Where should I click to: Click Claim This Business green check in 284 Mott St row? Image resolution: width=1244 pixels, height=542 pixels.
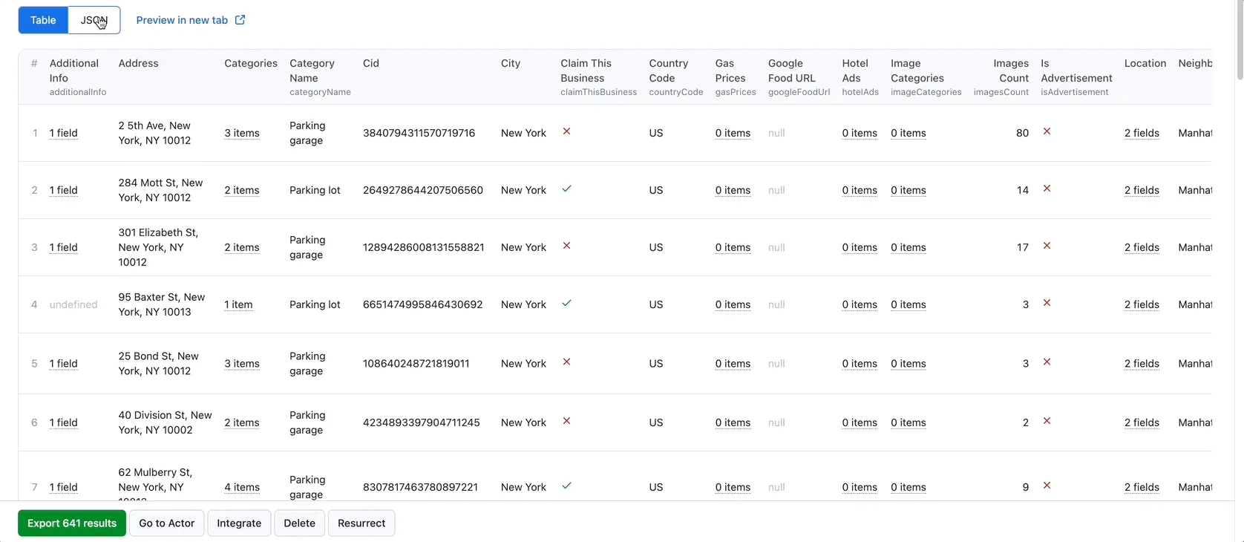click(x=566, y=189)
